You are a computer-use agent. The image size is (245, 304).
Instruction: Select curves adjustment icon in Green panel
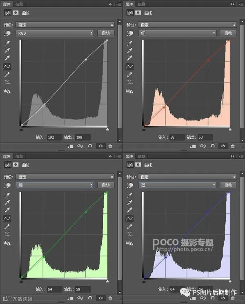tap(8, 165)
